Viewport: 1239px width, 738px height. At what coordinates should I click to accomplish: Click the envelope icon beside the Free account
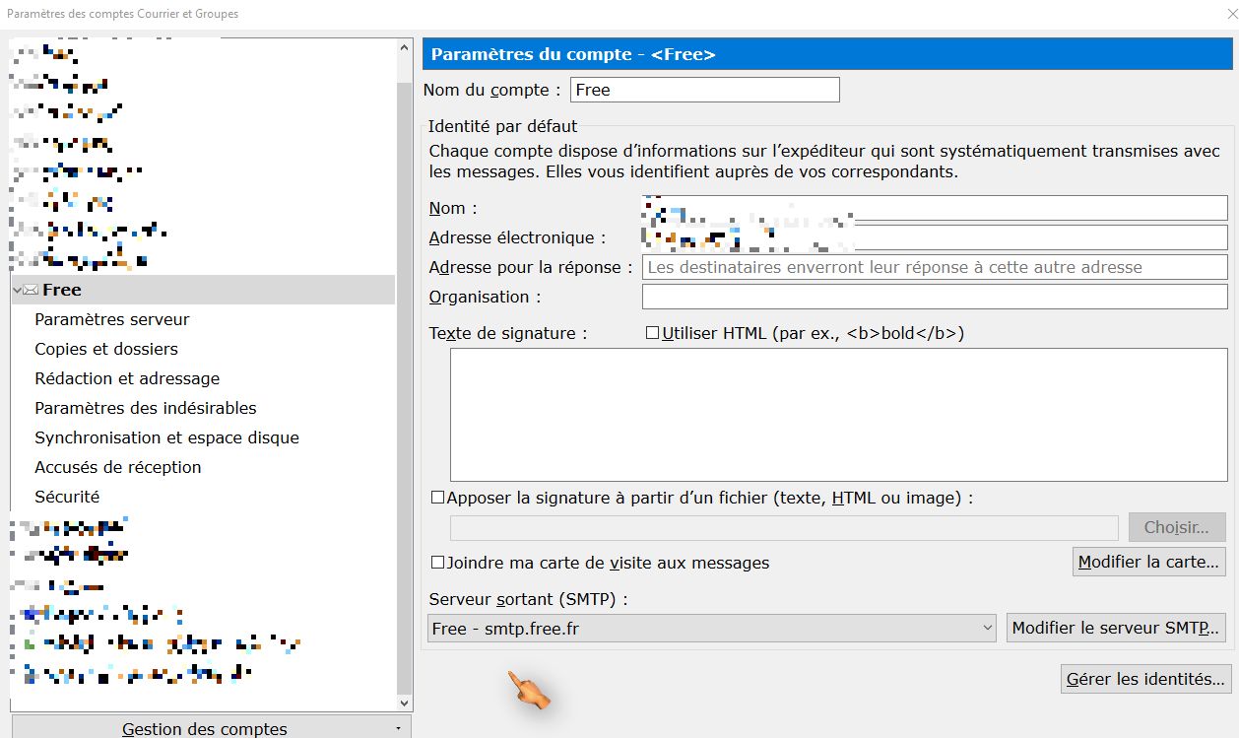click(x=31, y=290)
